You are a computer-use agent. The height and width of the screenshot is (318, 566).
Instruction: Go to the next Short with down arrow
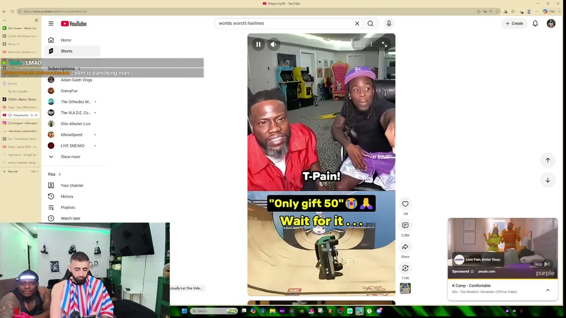(x=548, y=180)
